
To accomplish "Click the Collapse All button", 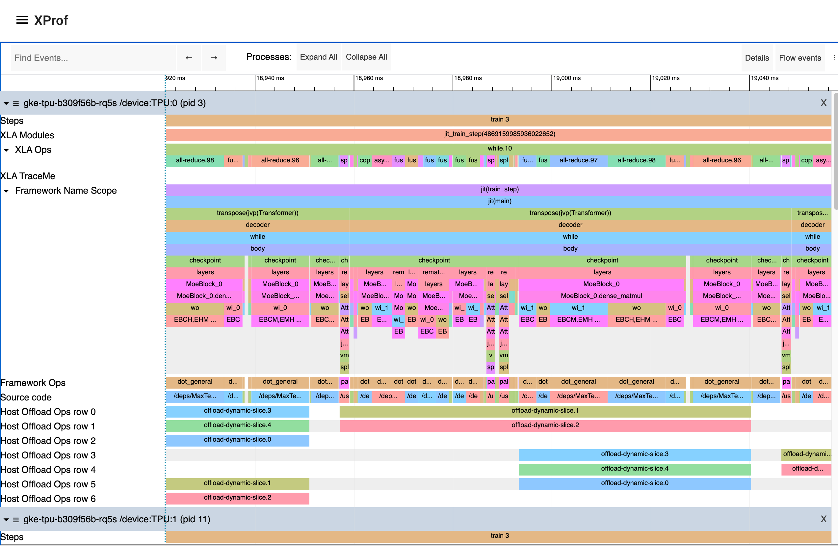I will click(x=366, y=57).
